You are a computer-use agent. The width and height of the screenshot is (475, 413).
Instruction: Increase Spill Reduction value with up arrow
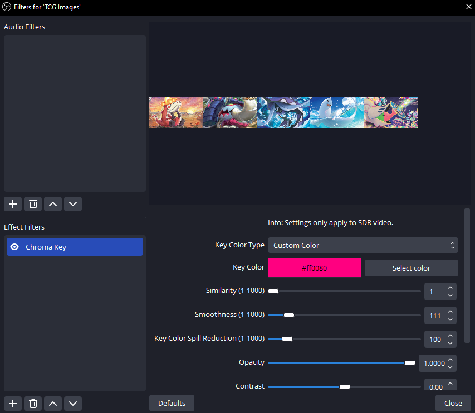(x=450, y=336)
